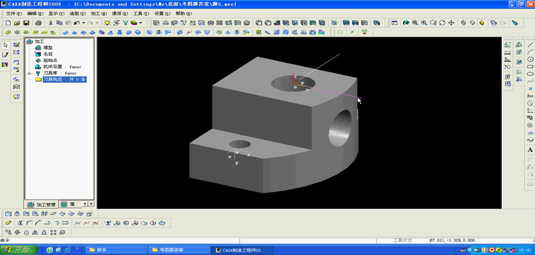Toggle the shaded solid display mode
This screenshot has width=535, height=255.
click(481, 23)
